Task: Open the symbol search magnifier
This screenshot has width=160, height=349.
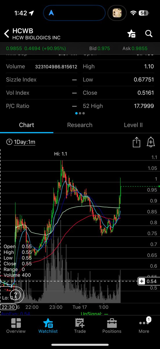Action: (149, 34)
